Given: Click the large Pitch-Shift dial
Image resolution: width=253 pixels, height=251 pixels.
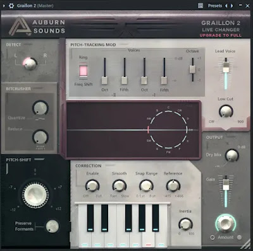Looking at the screenshot, I should (35, 195).
